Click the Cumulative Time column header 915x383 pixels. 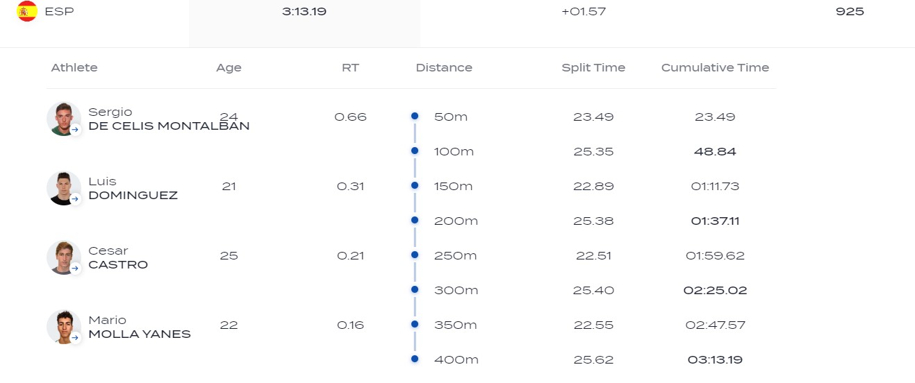[x=715, y=68]
